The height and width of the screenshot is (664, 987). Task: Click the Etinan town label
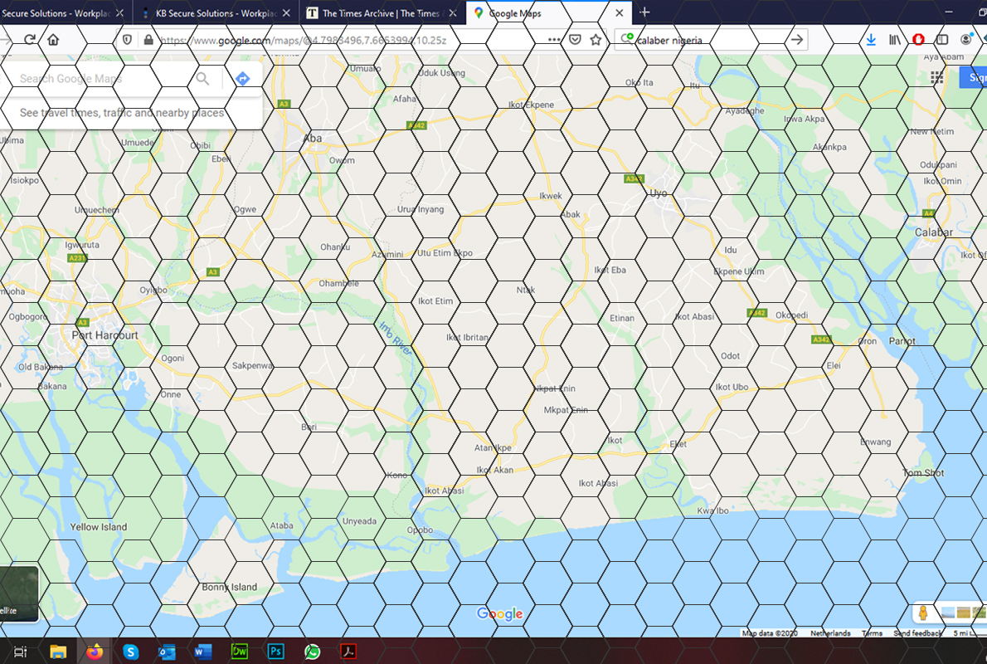622,318
